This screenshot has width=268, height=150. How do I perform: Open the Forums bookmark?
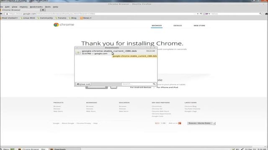(x=61, y=18)
